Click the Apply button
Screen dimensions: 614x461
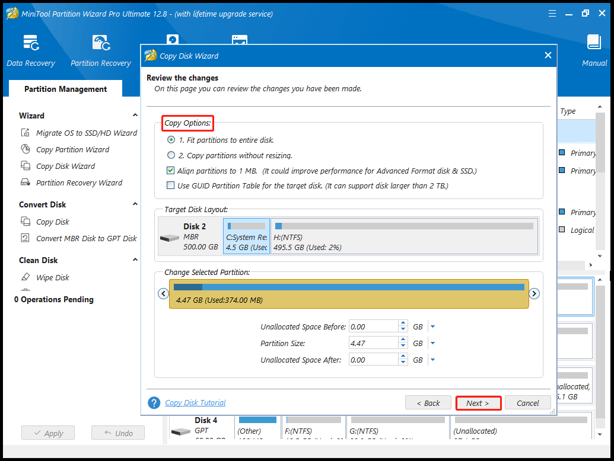48,433
